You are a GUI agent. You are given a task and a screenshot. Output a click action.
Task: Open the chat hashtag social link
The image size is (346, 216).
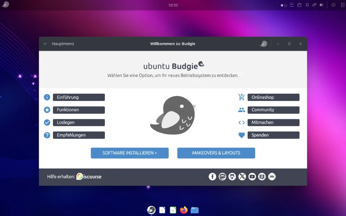[262, 177]
